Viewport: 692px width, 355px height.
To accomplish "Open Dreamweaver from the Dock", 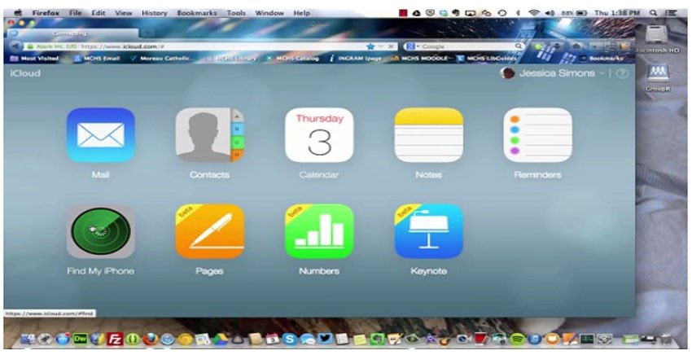I will click(x=80, y=339).
